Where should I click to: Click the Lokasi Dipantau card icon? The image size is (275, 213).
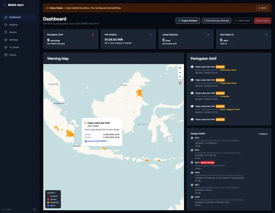click(208, 35)
